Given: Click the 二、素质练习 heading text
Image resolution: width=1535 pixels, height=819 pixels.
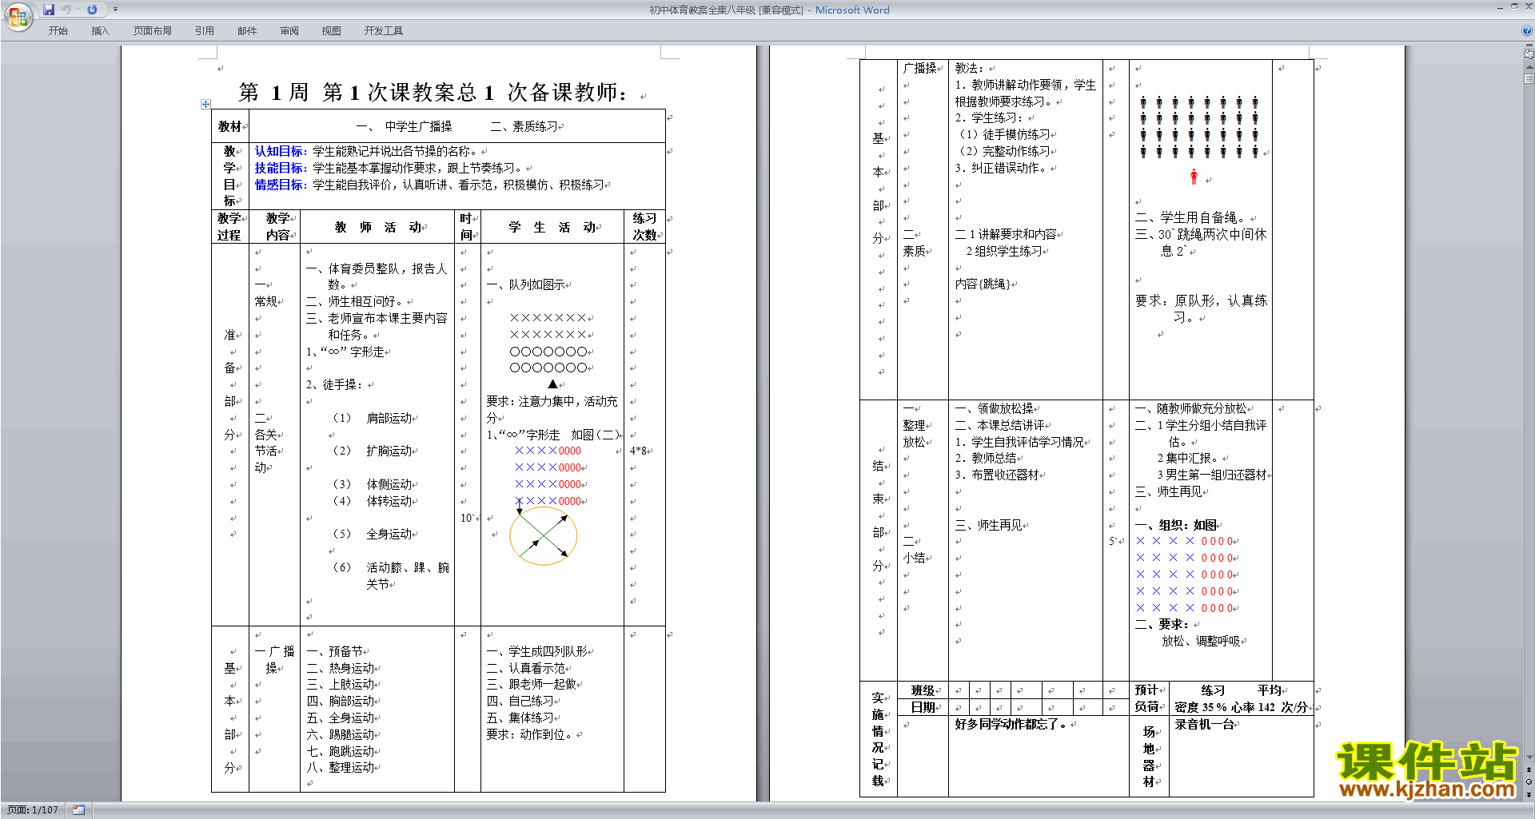Looking at the screenshot, I should 524,126.
